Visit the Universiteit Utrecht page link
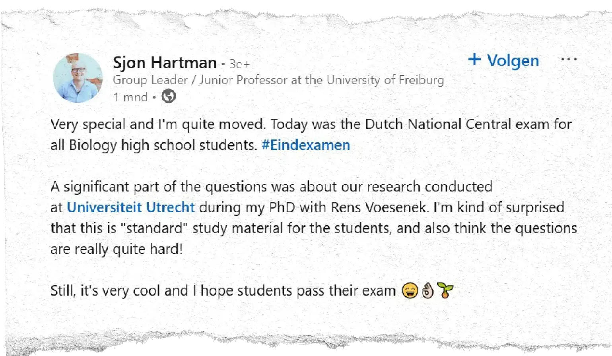This screenshot has width=612, height=356. click(x=131, y=207)
